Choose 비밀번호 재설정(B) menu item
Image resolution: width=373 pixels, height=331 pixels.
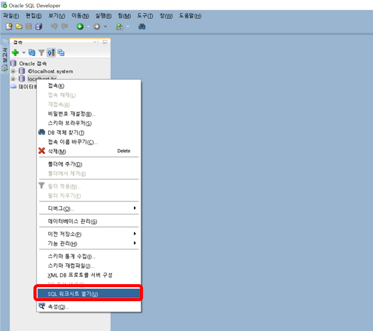click(x=89, y=114)
